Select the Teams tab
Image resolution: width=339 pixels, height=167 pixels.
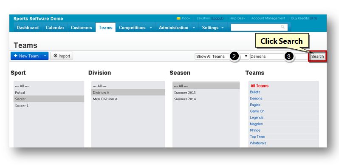(x=105, y=28)
